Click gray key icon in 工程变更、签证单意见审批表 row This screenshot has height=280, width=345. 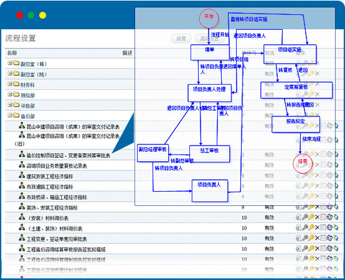(x=305, y=238)
